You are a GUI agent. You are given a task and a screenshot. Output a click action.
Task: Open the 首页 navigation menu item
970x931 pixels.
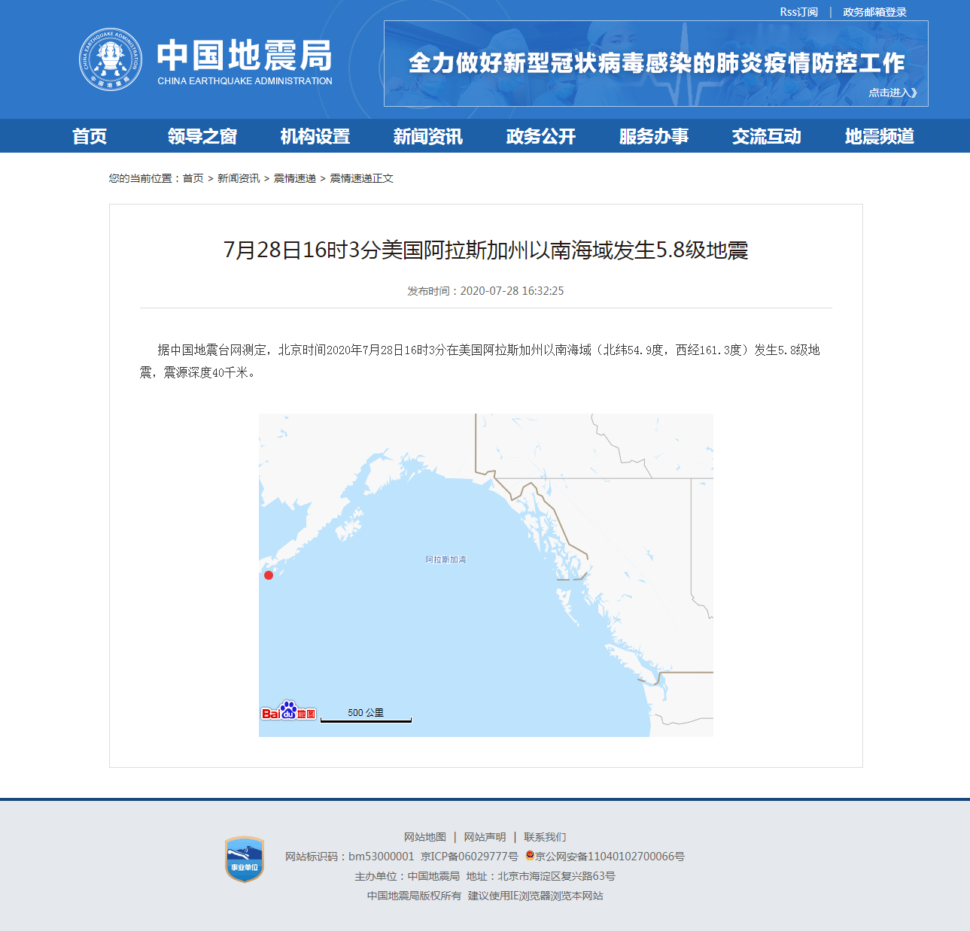tap(90, 136)
